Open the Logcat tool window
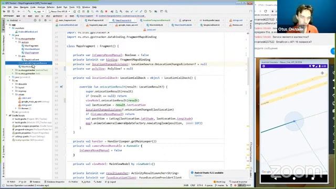336x189 pixels. click(x=111, y=182)
